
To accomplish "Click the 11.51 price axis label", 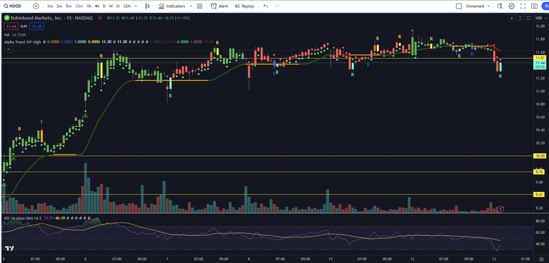I will [x=540, y=58].
